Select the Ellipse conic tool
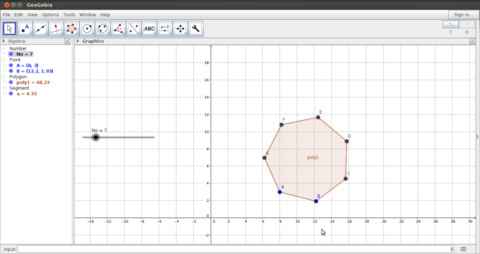 [x=103, y=29]
